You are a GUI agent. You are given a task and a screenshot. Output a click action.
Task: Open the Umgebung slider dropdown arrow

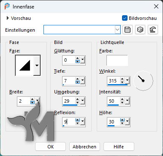coord(83,101)
